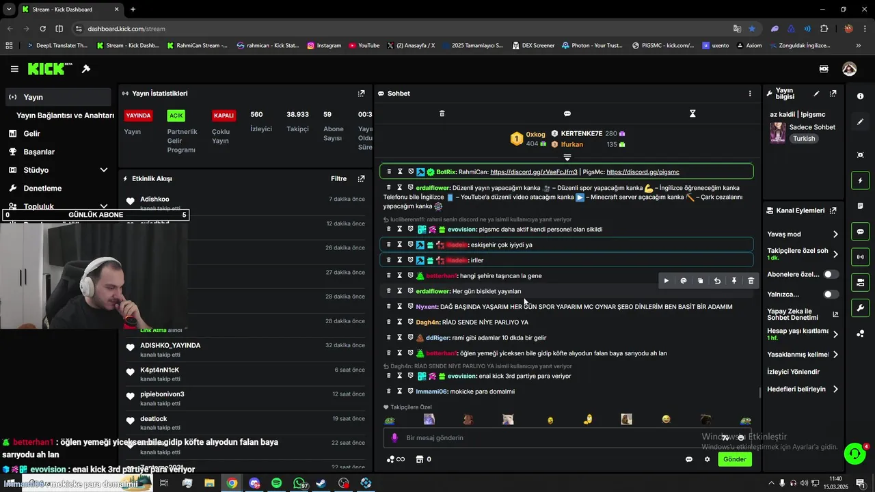Open the green support headset widget
The image size is (875, 492).
coord(854,454)
